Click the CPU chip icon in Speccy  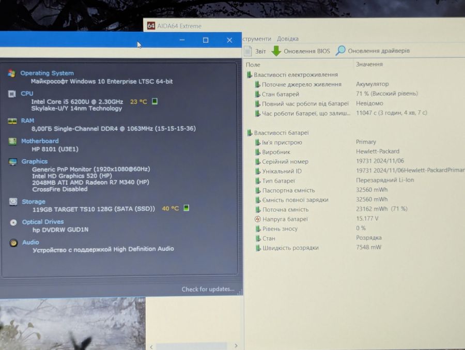click(x=12, y=94)
